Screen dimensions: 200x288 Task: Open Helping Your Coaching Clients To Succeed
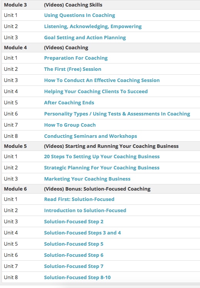pyautogui.click(x=96, y=92)
